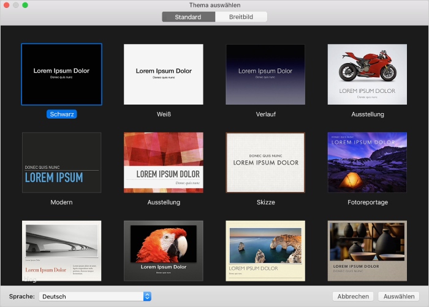Switch to the Breitbild widescreen tab
429x307 pixels.
coord(241,17)
